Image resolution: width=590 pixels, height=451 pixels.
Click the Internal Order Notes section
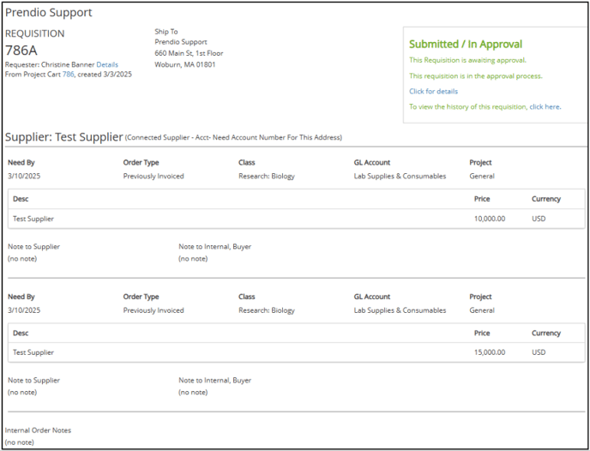(x=38, y=436)
